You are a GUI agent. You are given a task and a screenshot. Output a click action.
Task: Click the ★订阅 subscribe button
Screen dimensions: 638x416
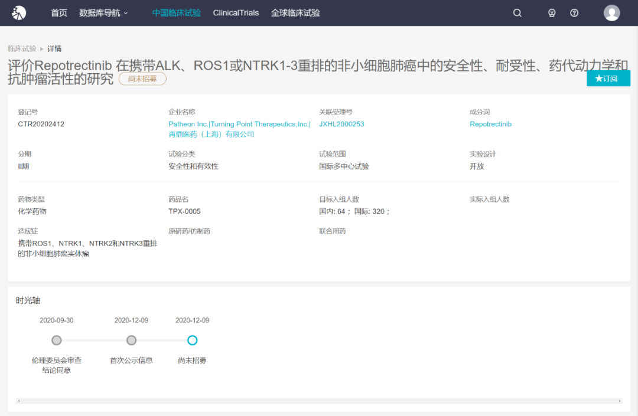tap(608, 78)
